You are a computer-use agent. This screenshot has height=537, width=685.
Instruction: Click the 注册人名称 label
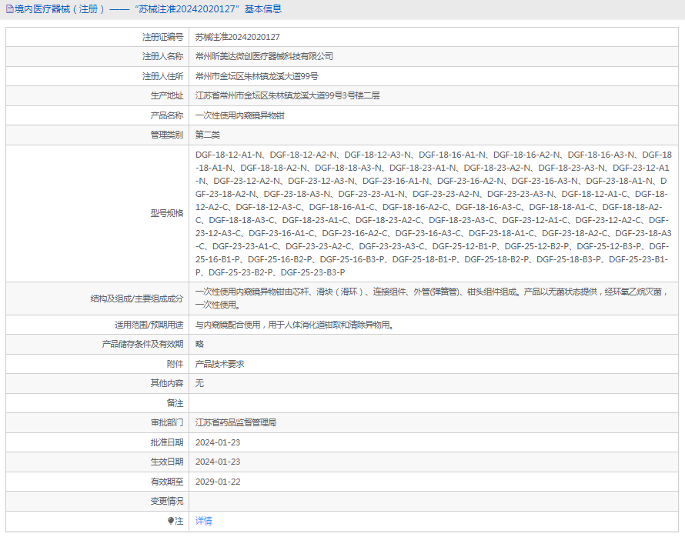pyautogui.click(x=163, y=56)
